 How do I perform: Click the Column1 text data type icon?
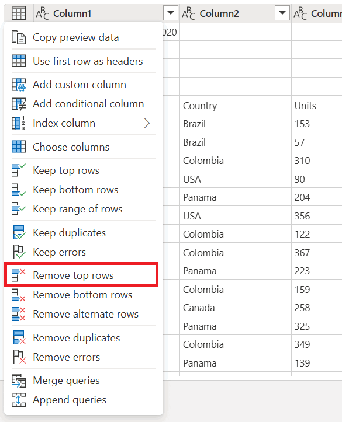tap(43, 13)
